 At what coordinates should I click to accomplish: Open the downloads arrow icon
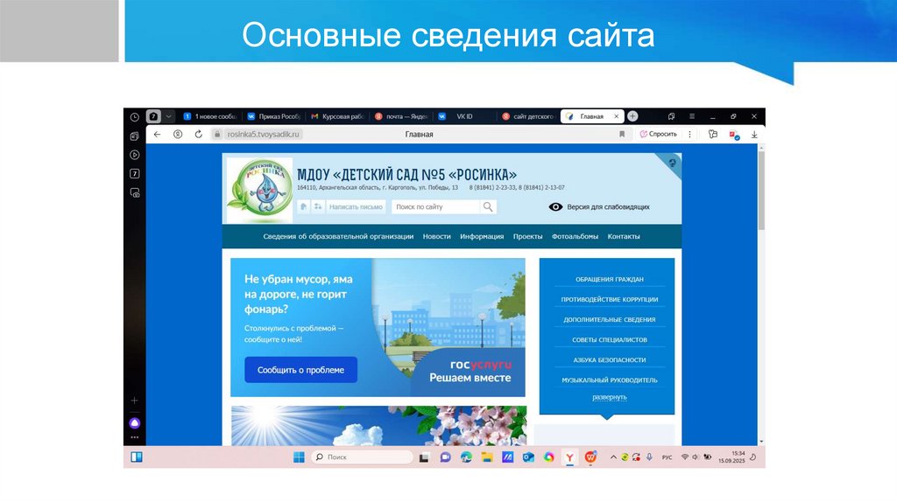click(x=754, y=135)
